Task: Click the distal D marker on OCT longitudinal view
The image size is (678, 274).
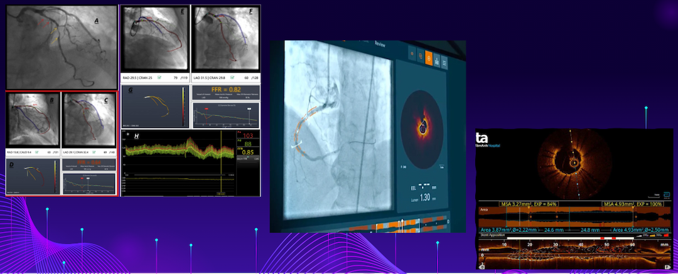Action: click(482, 268)
